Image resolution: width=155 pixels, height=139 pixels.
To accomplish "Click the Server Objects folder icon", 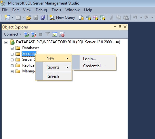I will coord(18,59).
